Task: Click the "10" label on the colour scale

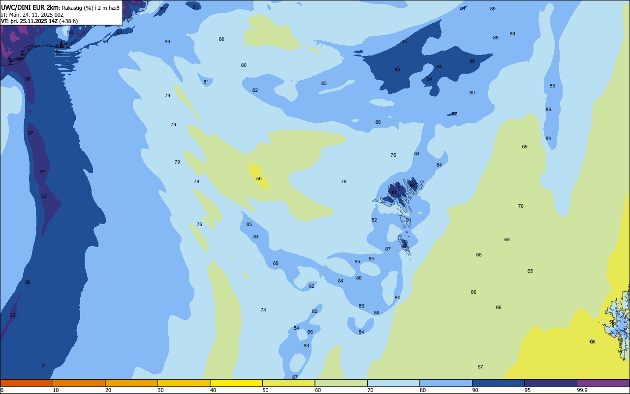Action: pos(56,390)
